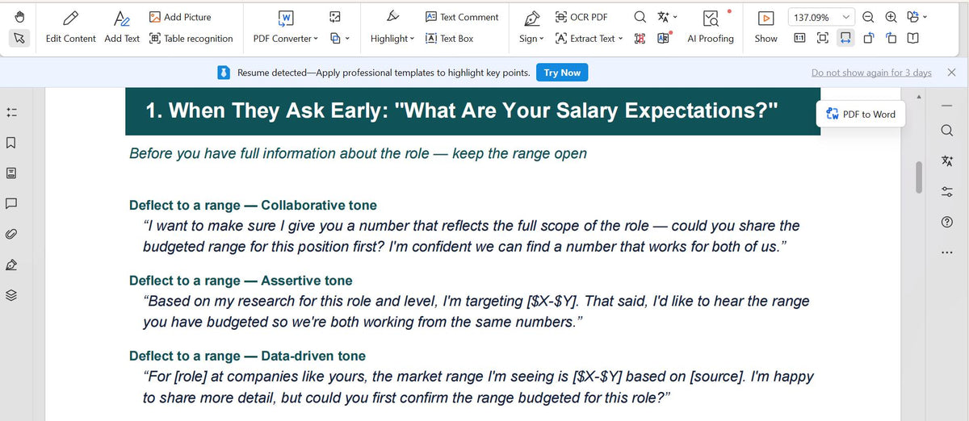Click the right sidebar Translate icon
The image size is (969, 421).
pyautogui.click(x=946, y=161)
